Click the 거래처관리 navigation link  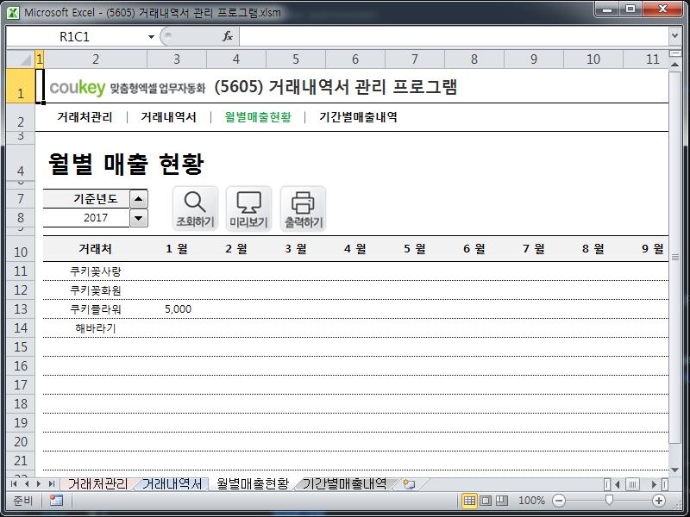(x=85, y=117)
